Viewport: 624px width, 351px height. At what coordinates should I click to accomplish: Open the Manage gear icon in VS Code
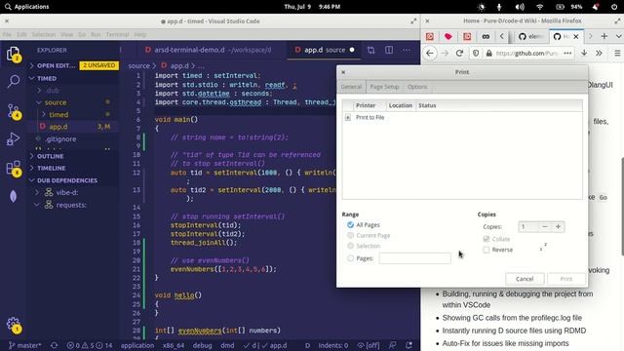tap(13, 325)
